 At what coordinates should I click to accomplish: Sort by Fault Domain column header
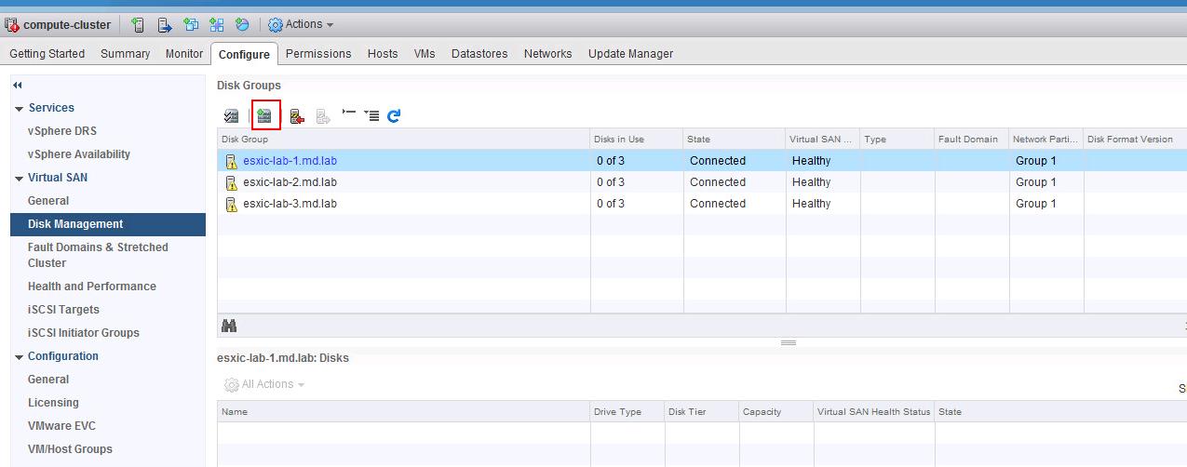click(972, 140)
